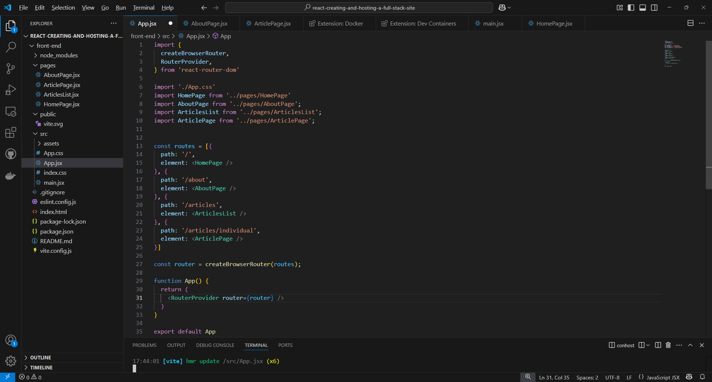The width and height of the screenshot is (712, 382).
Task: Split the terminal panel icon
Action: tap(658, 345)
